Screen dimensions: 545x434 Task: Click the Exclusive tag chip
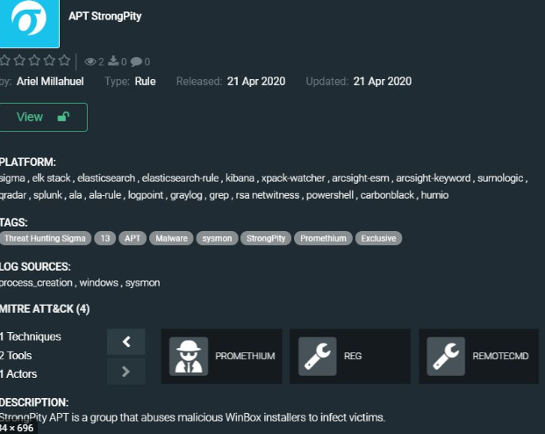pyautogui.click(x=379, y=238)
